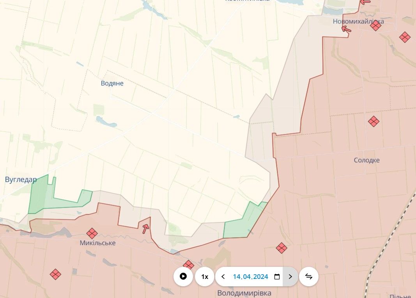The image size is (416, 298).
Task: Click the Вугледар town label
Action: click(x=21, y=180)
